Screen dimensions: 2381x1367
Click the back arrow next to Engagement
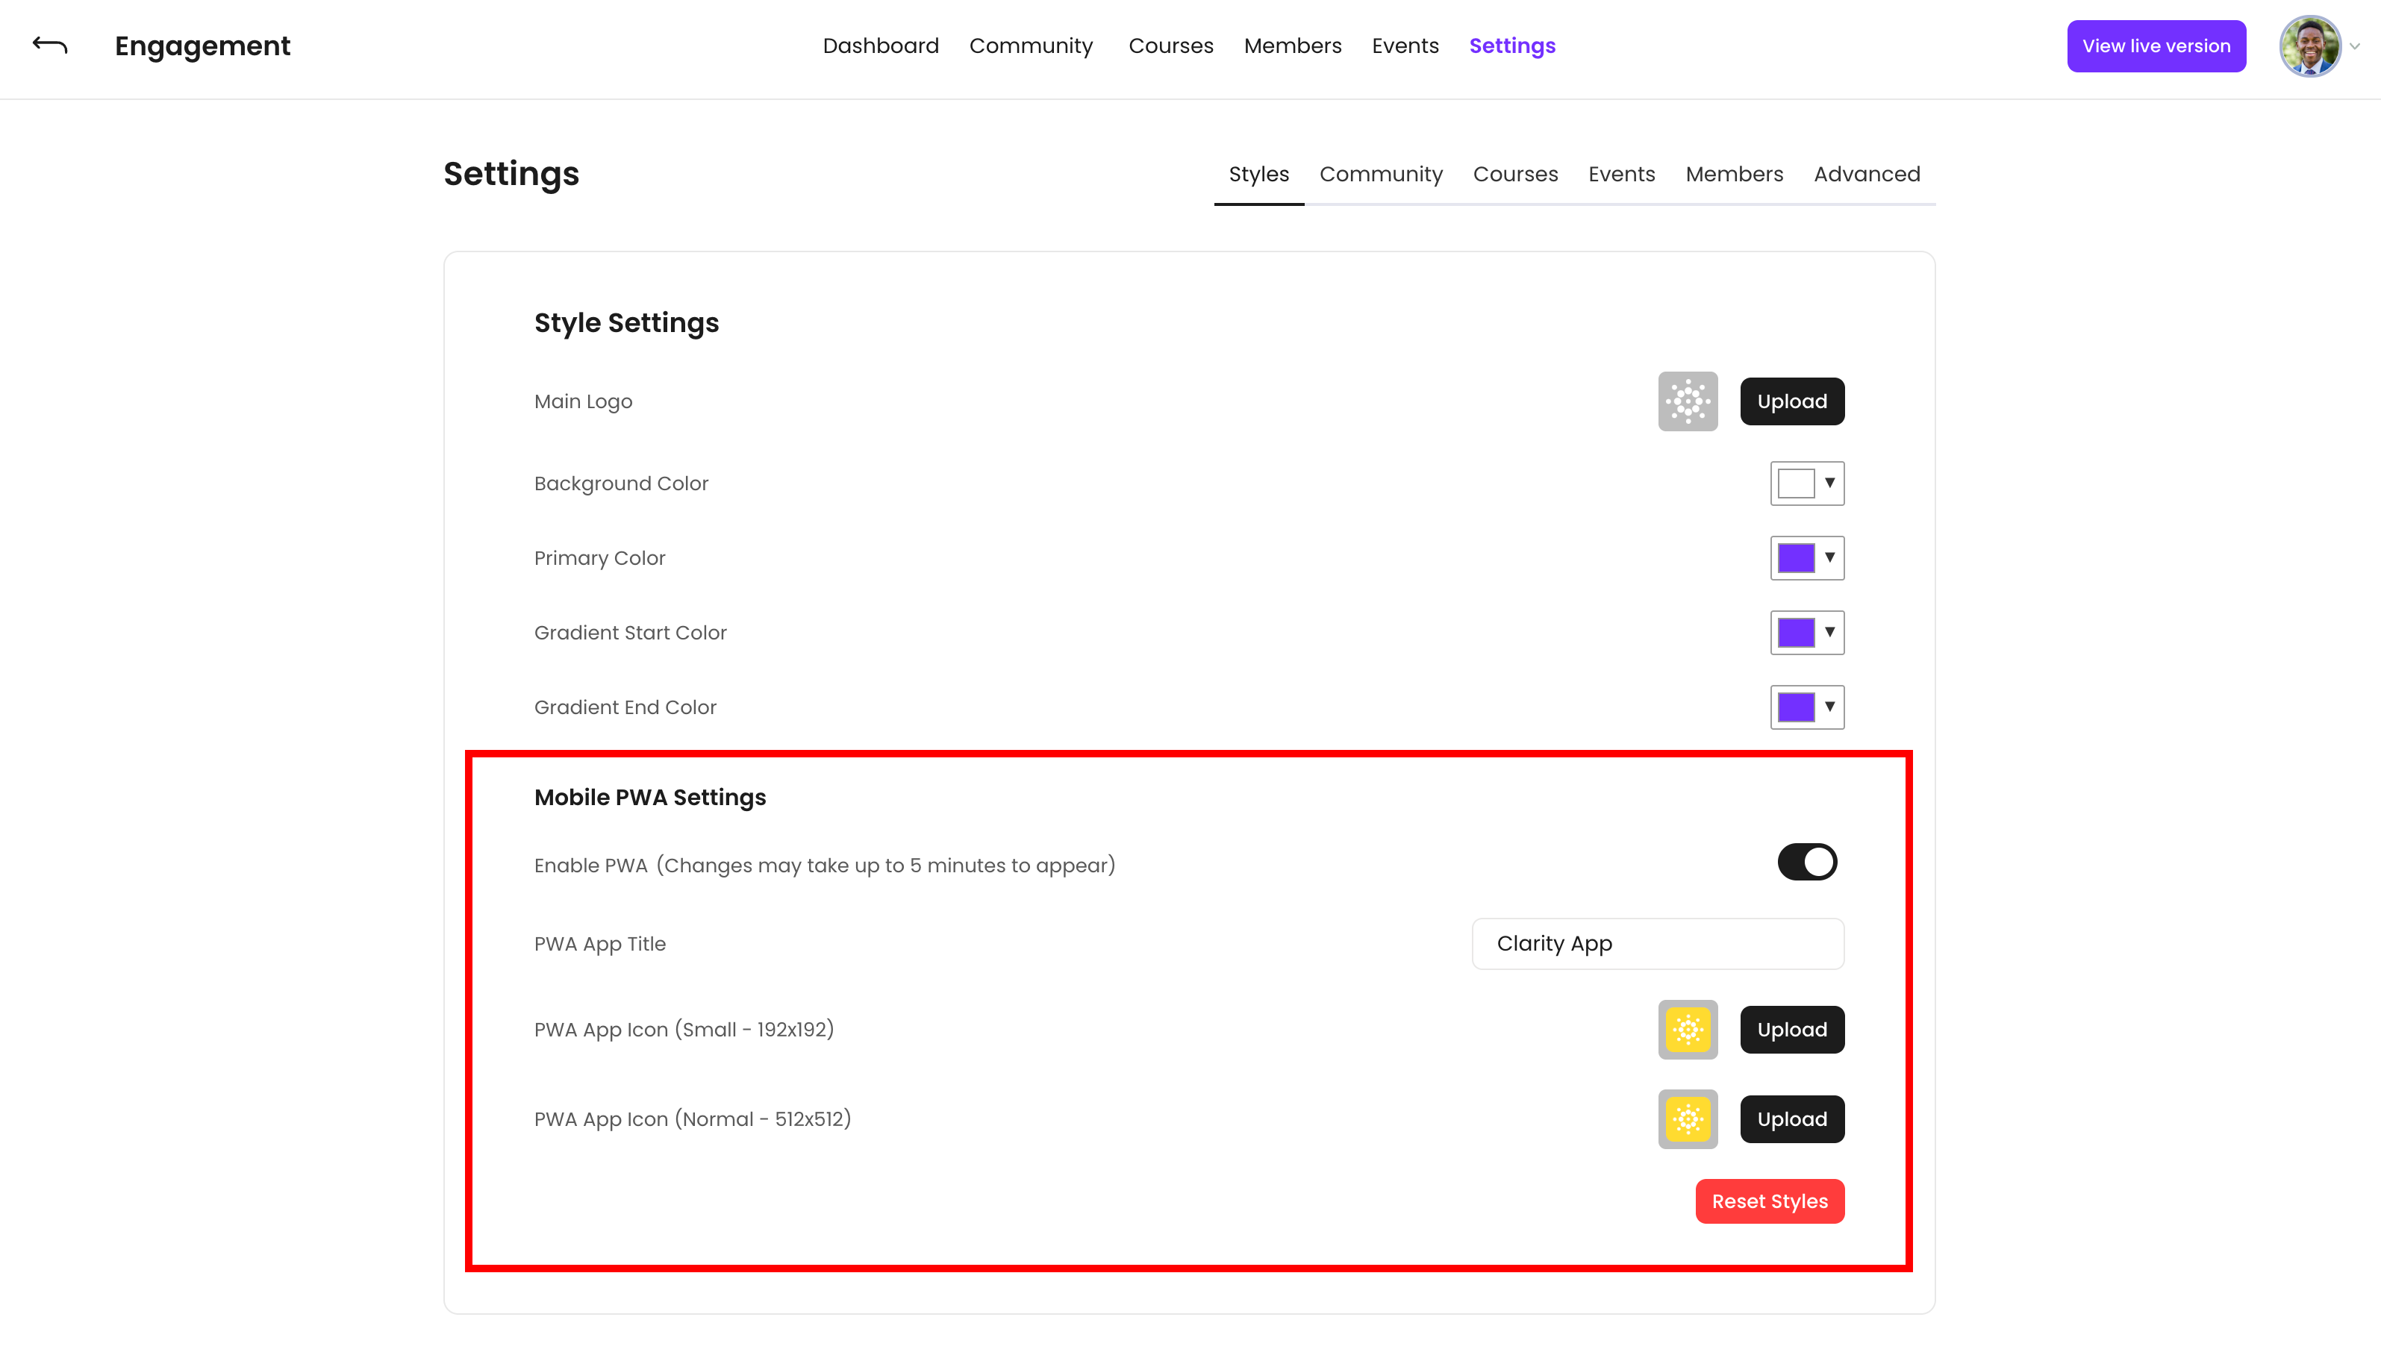pyautogui.click(x=48, y=44)
